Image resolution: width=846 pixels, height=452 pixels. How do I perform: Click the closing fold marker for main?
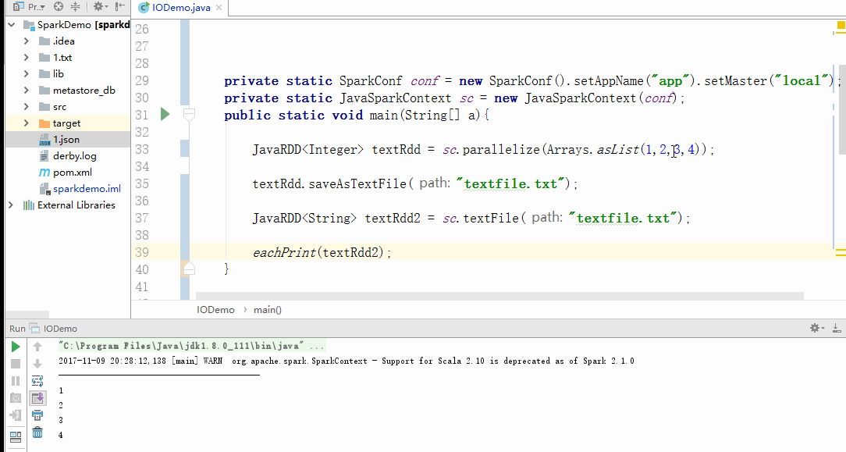[189, 268]
